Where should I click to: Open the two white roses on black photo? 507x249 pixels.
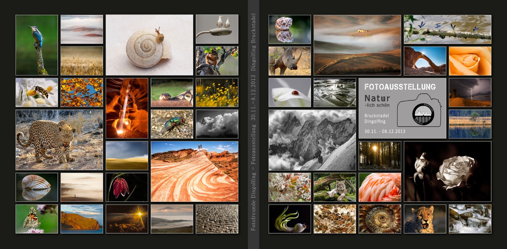pos(448,172)
